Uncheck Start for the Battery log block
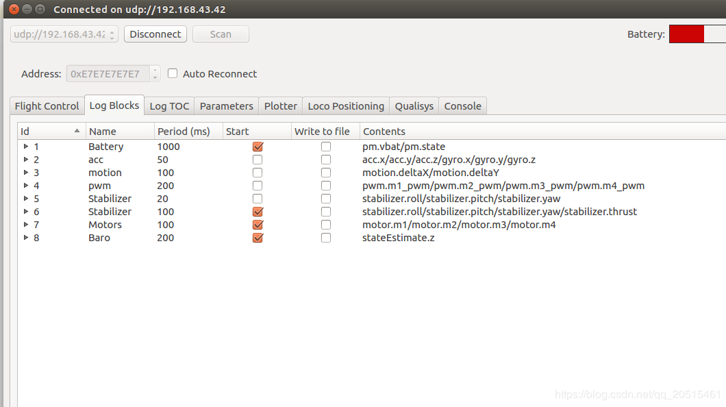Screen dimensions: 726x407 [x=258, y=147]
